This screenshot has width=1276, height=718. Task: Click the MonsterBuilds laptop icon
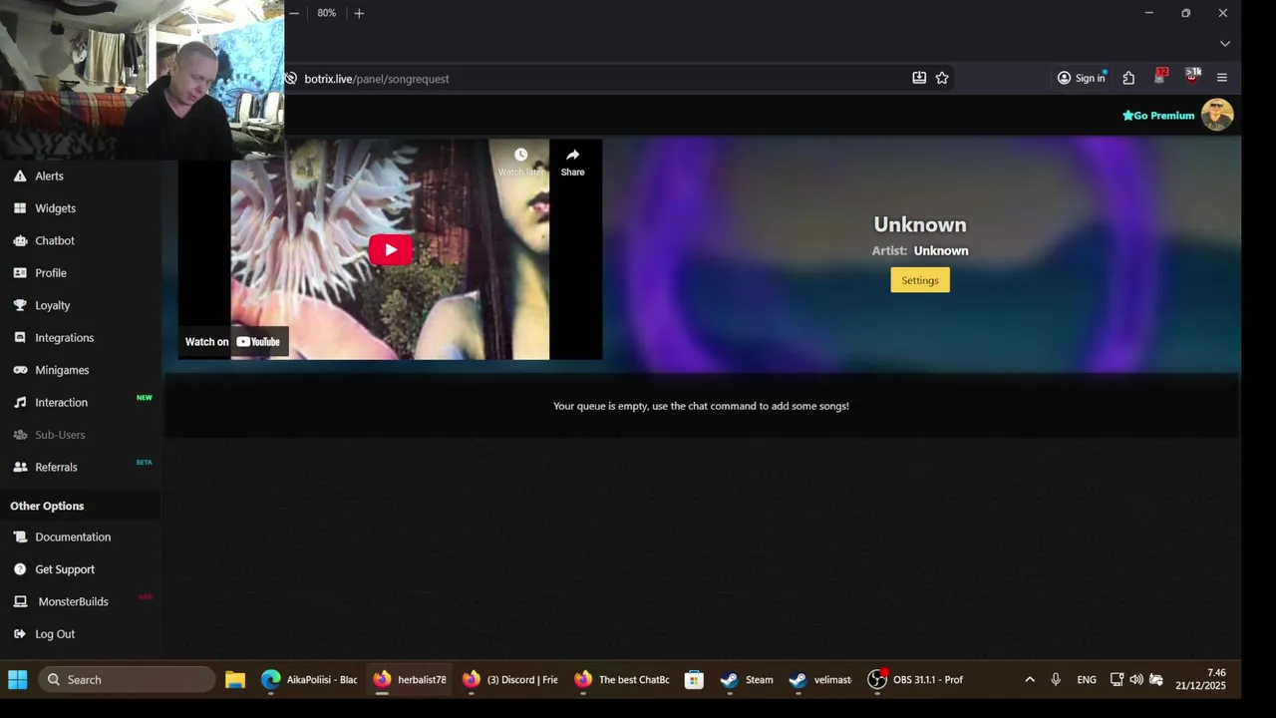(x=20, y=601)
